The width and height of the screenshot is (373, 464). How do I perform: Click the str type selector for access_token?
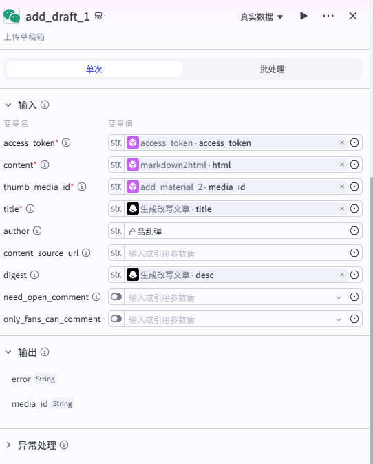[x=116, y=143]
